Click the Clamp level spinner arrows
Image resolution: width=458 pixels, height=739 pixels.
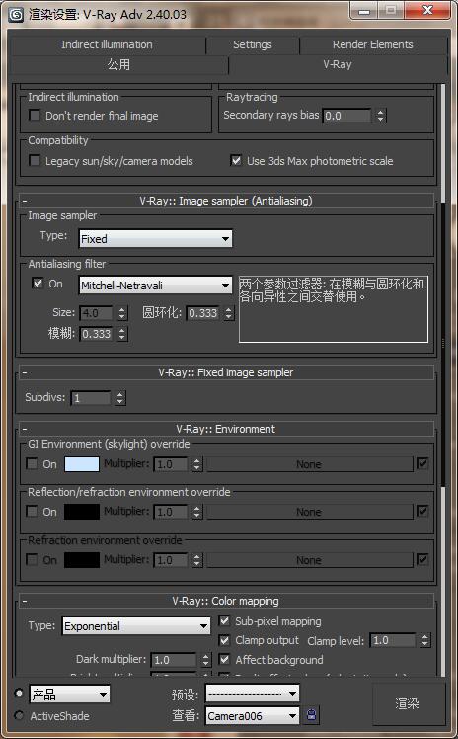pos(425,640)
